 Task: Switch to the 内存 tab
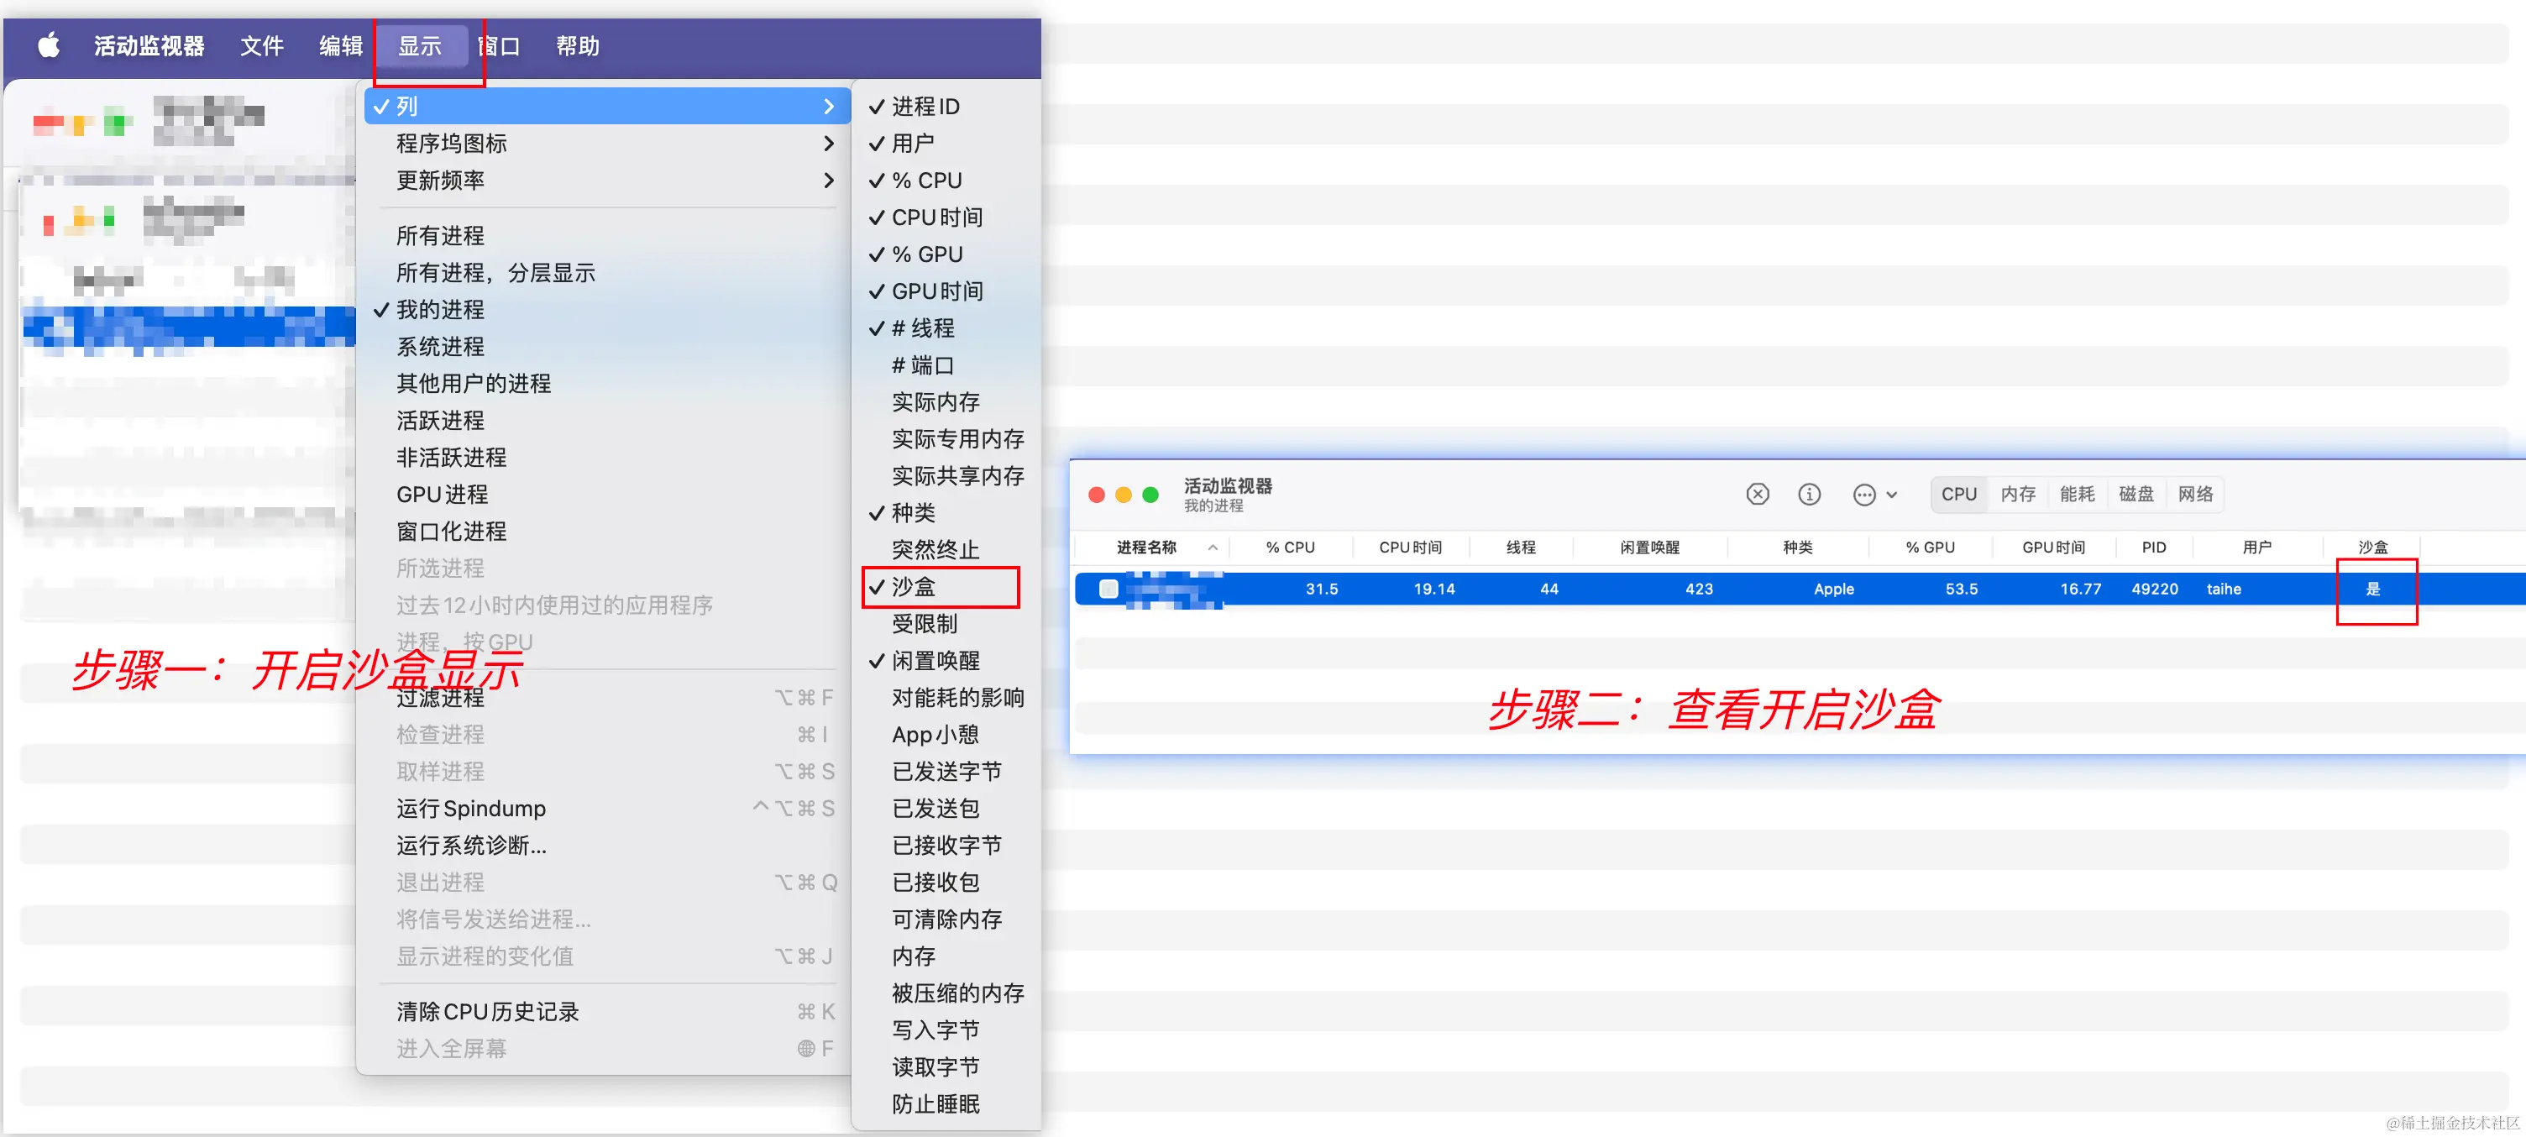point(2017,494)
